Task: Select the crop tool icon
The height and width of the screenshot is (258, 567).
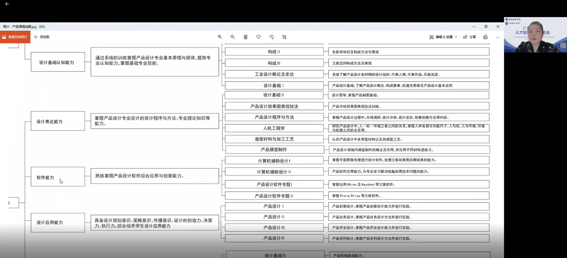Action: 284,37
